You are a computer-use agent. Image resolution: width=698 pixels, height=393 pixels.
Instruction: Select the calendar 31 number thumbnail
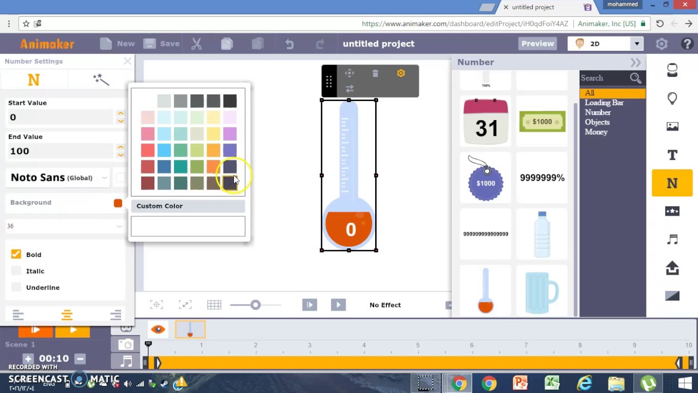tap(486, 121)
